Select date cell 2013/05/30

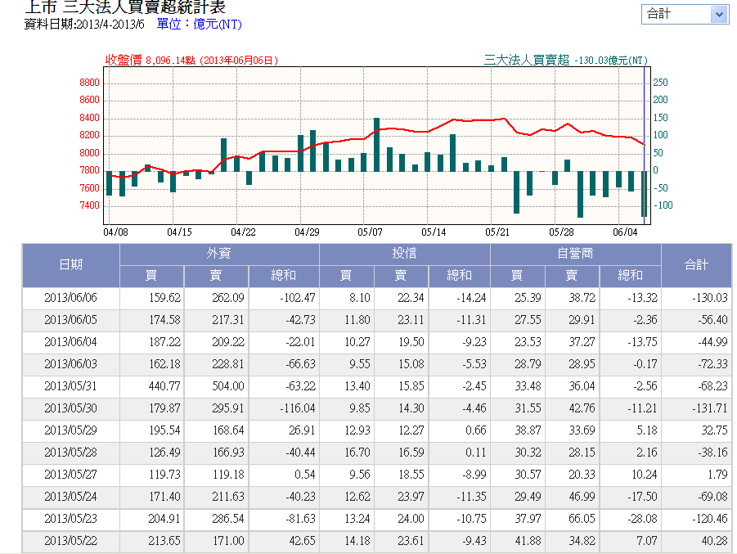point(70,408)
